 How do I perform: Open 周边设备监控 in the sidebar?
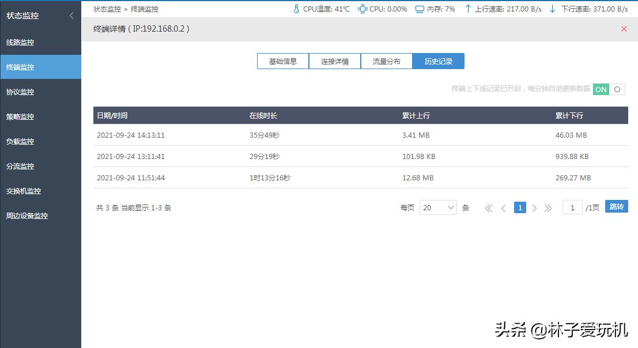coord(41,216)
